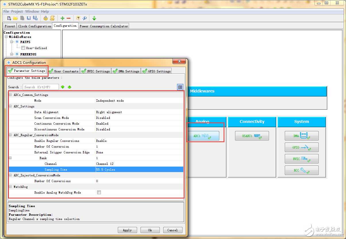Click the STM32CubeMX title bar icon

pyautogui.click(x=4, y=4)
